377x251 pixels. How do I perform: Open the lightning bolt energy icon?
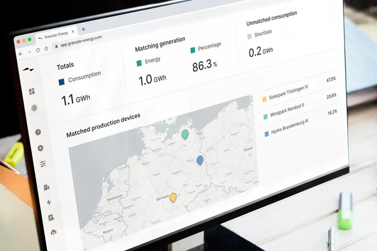(49, 202)
